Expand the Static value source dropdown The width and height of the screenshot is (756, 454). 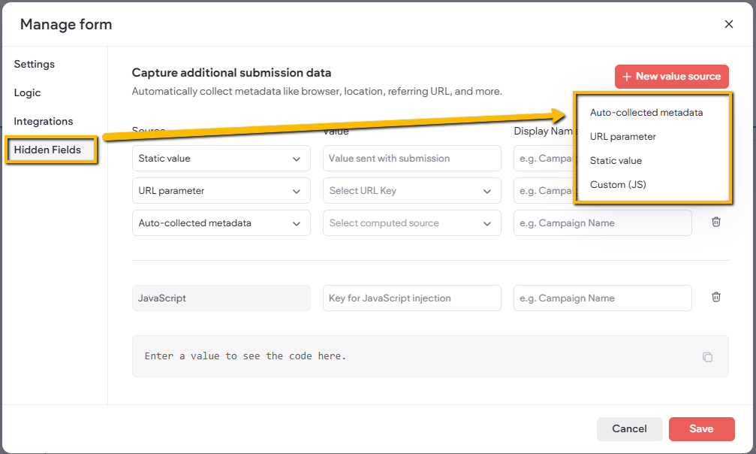point(221,159)
